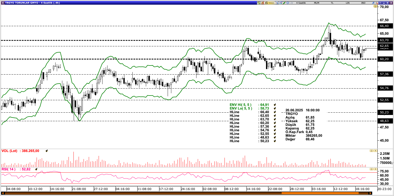The height and width of the screenshot is (196, 394).
Task: Open the TL currency selector
Action: [332, 3]
